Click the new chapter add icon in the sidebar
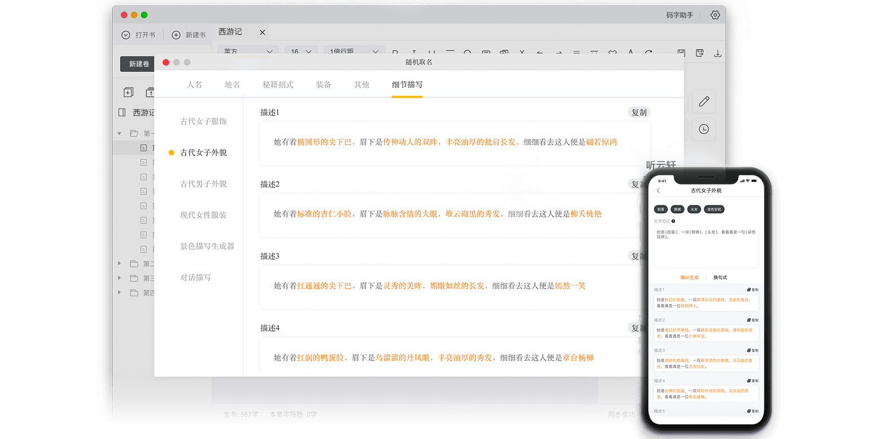 tap(128, 91)
